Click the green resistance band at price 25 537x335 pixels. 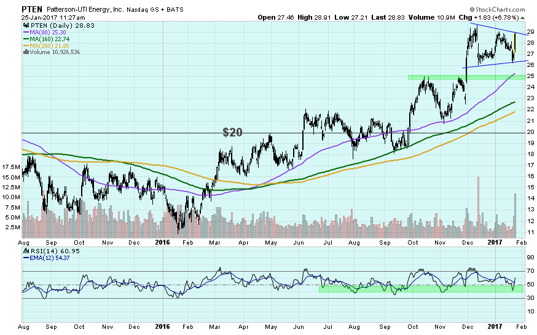(x=467, y=77)
